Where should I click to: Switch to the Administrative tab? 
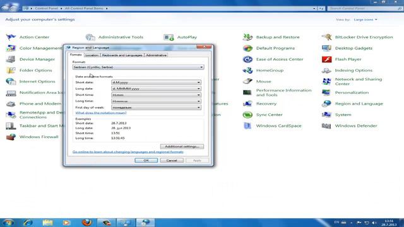click(156, 55)
